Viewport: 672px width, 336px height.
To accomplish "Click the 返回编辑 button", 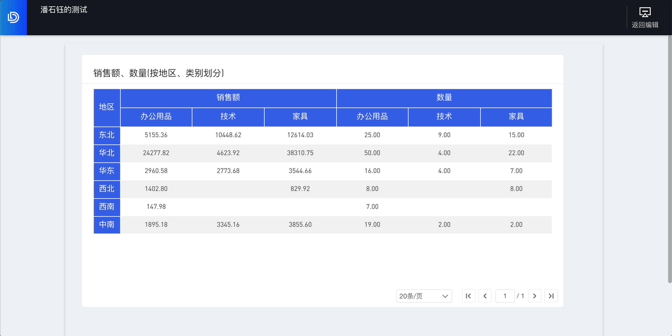I will click(x=644, y=24).
